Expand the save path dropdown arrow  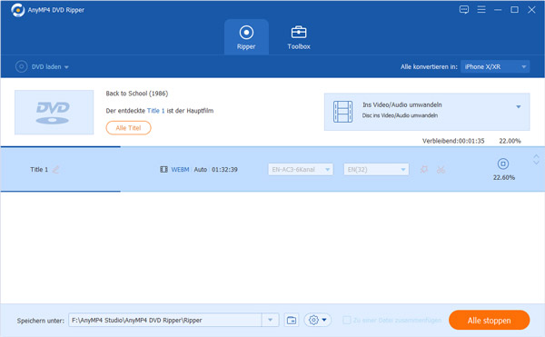click(x=270, y=320)
